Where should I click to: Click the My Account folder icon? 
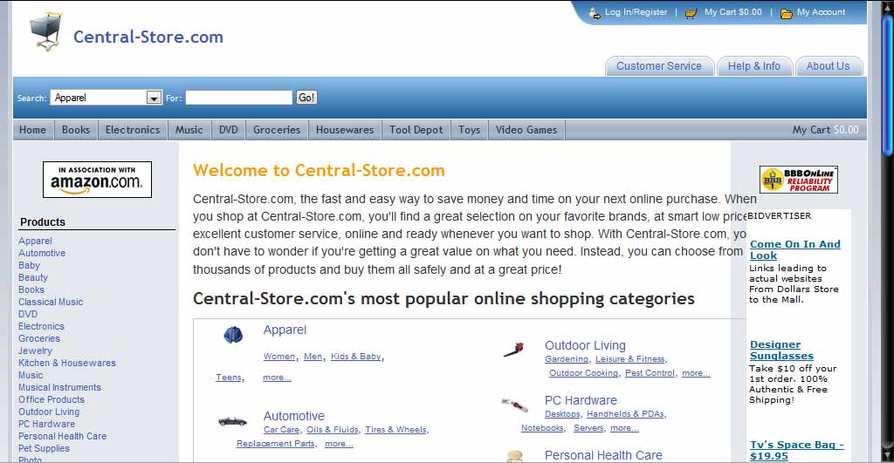tap(787, 13)
